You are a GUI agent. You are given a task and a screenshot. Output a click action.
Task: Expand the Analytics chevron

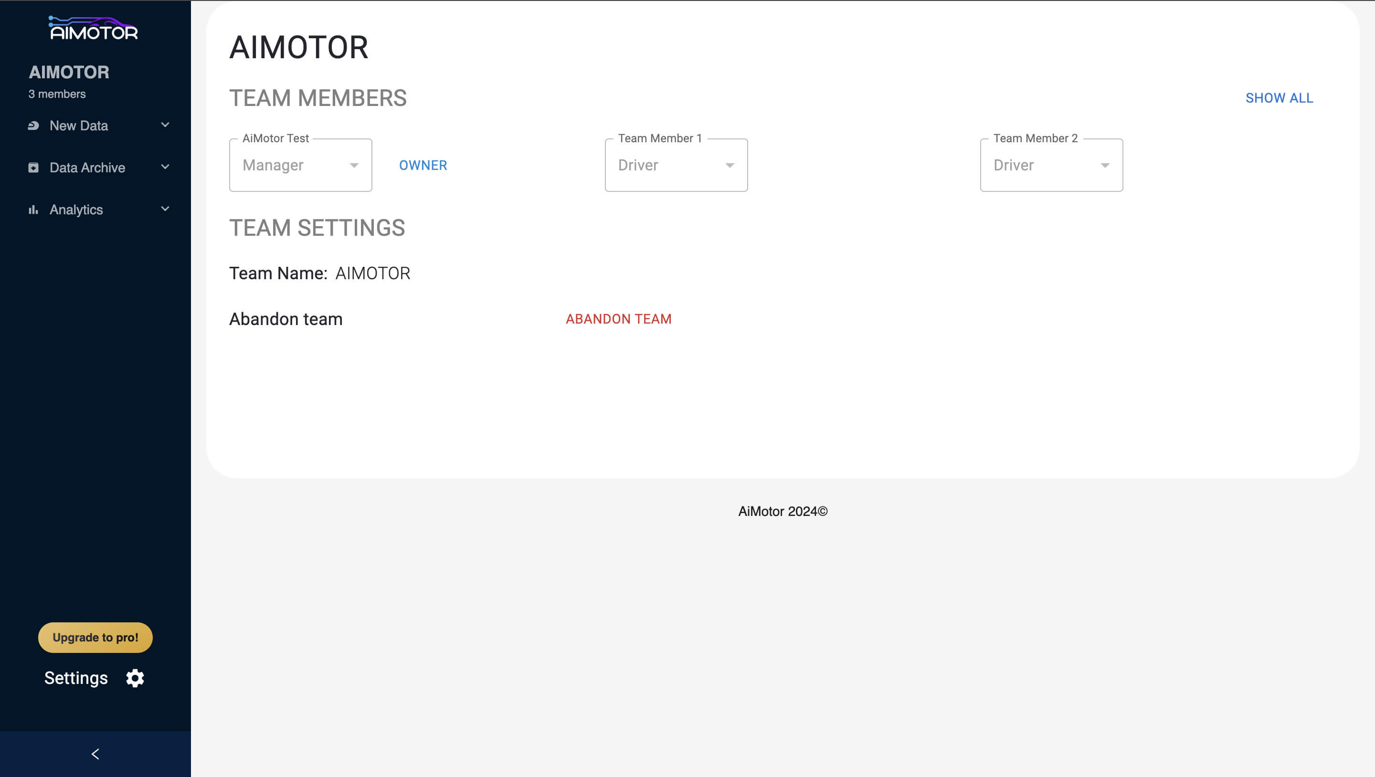165,209
